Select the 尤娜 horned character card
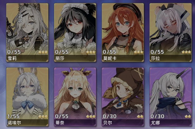Viewport: 195px width, 129px height. coord(170,97)
